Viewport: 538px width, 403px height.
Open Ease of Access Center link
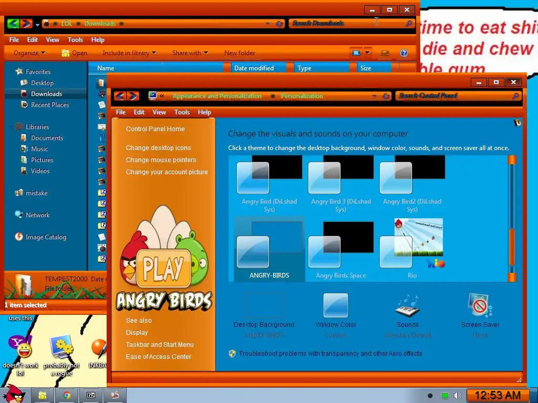click(158, 356)
